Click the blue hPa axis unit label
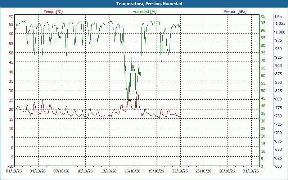 point(278,17)
